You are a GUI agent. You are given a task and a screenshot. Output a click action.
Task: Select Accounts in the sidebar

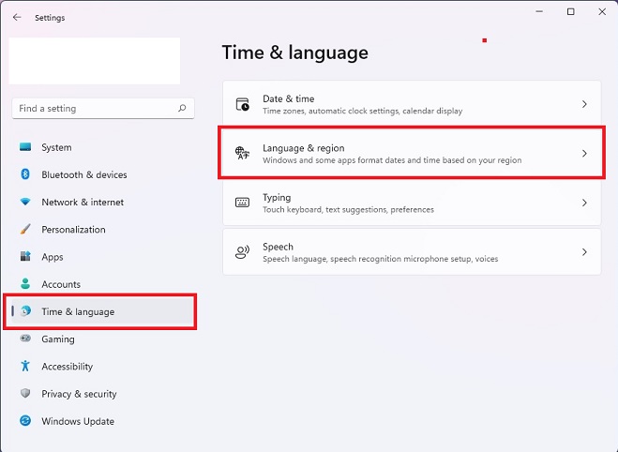61,284
